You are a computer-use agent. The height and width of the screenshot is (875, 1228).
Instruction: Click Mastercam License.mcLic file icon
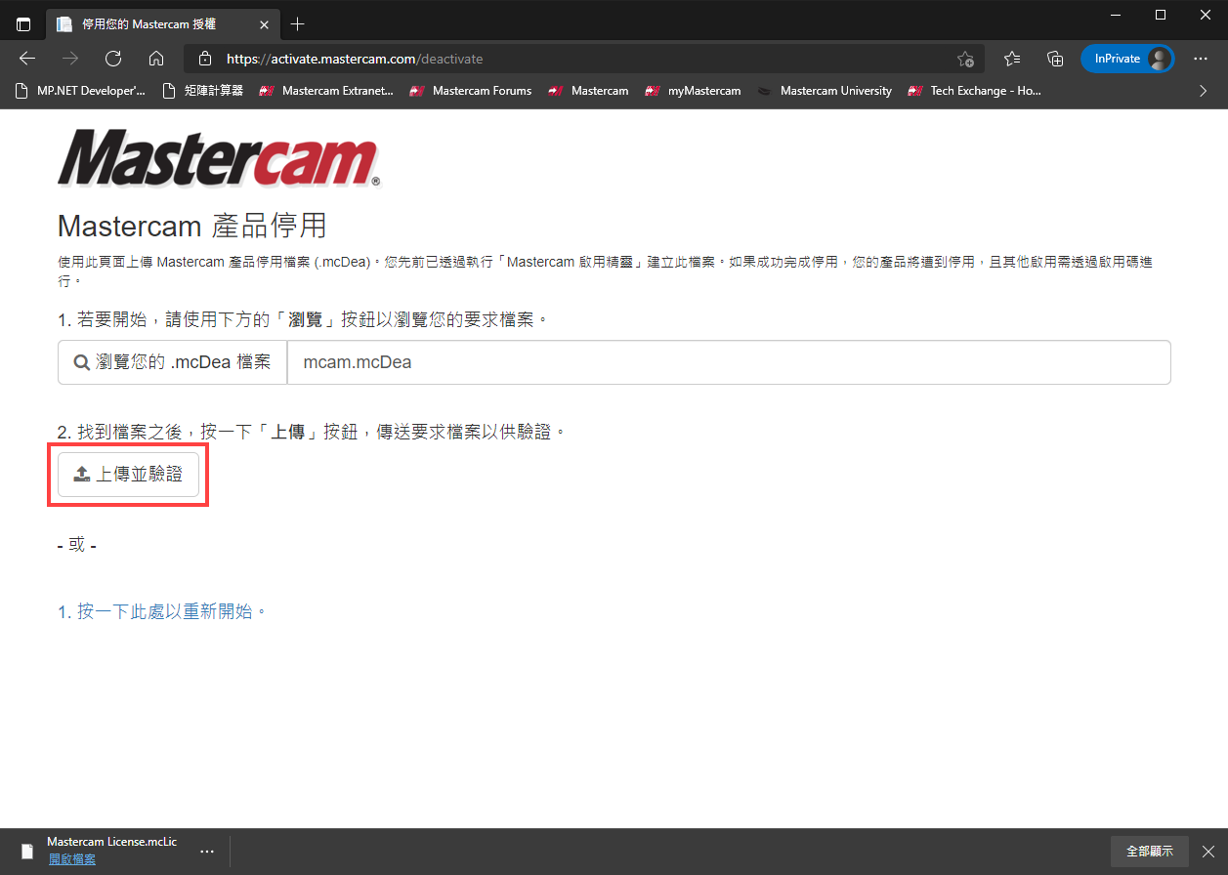pos(27,852)
